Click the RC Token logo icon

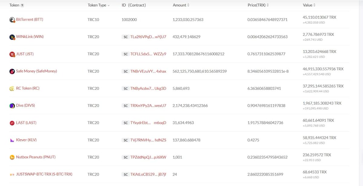[12, 89]
